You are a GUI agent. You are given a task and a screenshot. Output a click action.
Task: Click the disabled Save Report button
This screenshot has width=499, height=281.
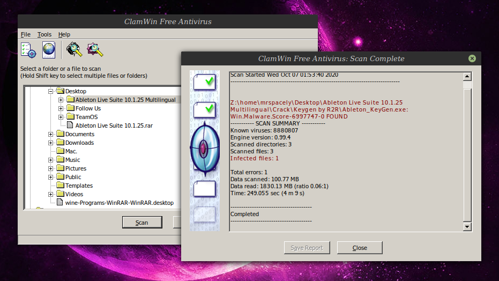307,248
